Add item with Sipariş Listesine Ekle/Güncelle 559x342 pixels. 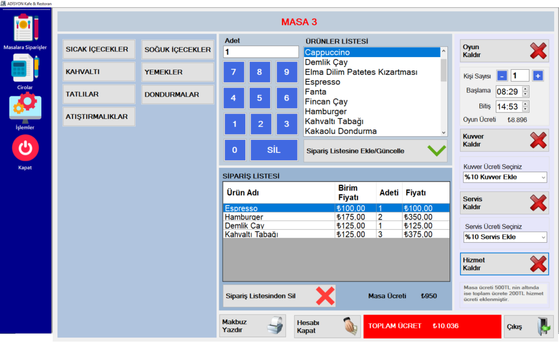coord(375,151)
